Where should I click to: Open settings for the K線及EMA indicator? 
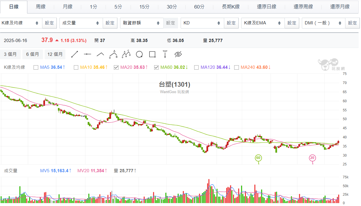292,23
